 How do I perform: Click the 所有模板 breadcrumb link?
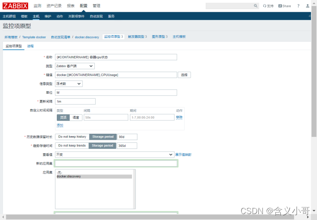pyautogui.click(x=11, y=37)
